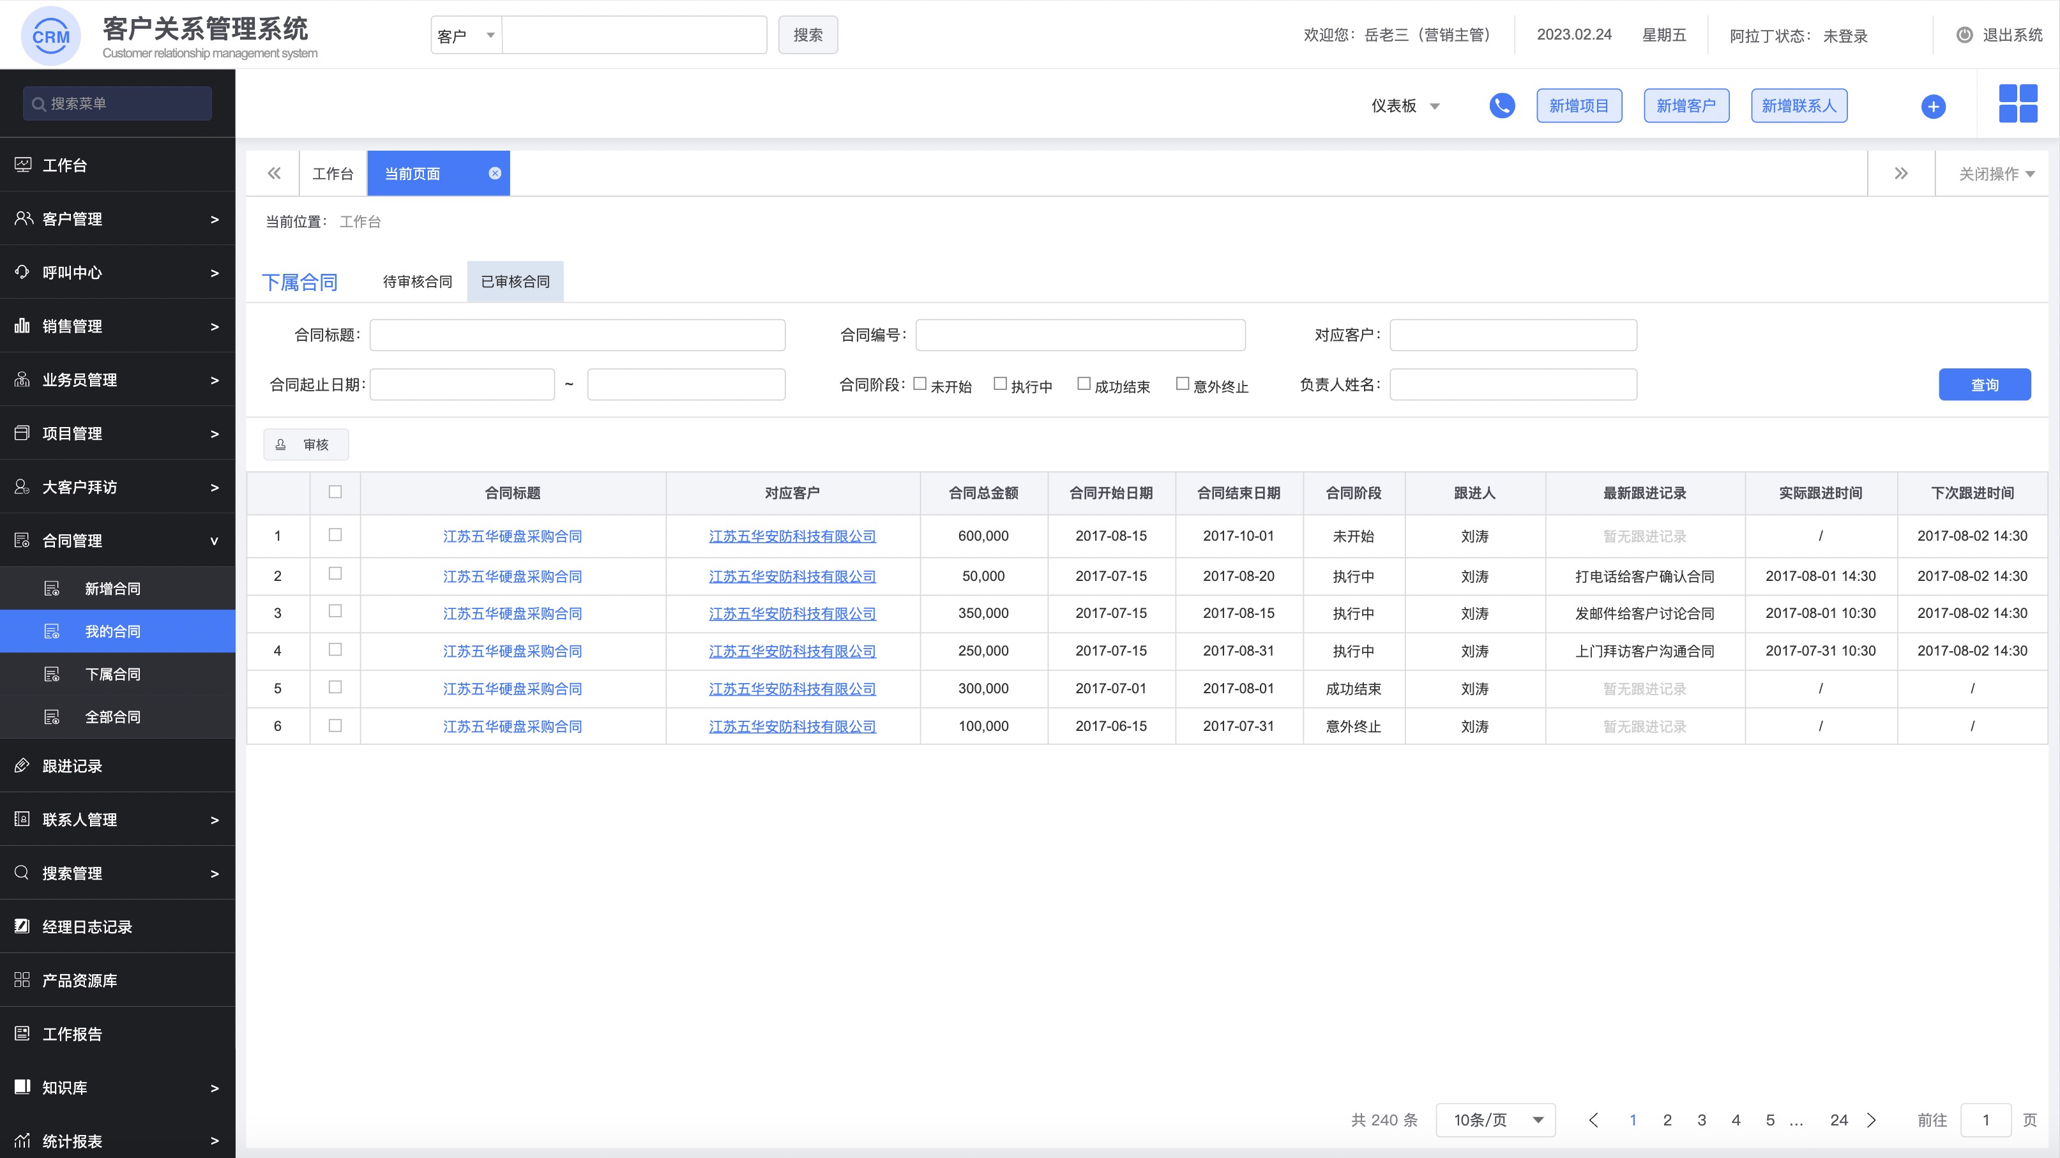Click the 工作台 monitor icon in sidebar

pyautogui.click(x=22, y=165)
